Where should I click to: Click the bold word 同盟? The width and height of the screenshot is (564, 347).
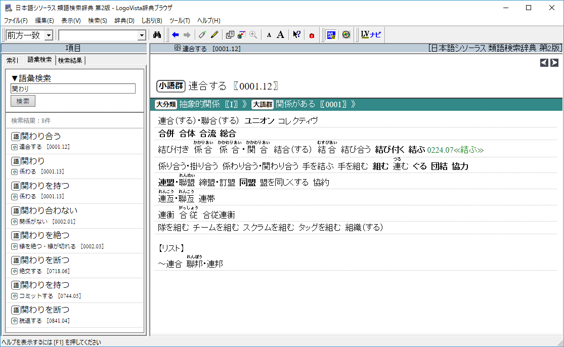pyautogui.click(x=247, y=182)
